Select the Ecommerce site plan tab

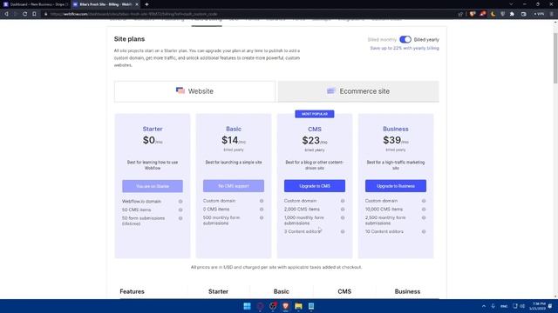[x=358, y=91]
